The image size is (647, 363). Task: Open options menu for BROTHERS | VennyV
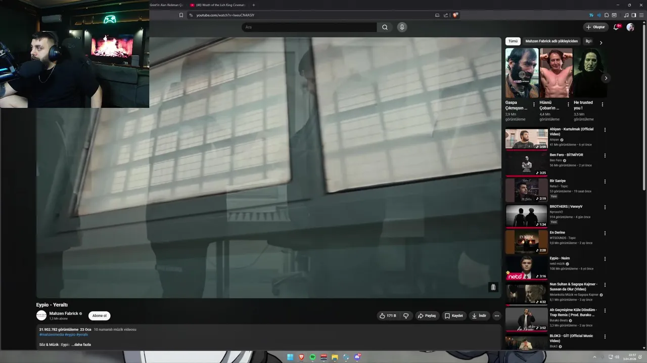(x=605, y=207)
